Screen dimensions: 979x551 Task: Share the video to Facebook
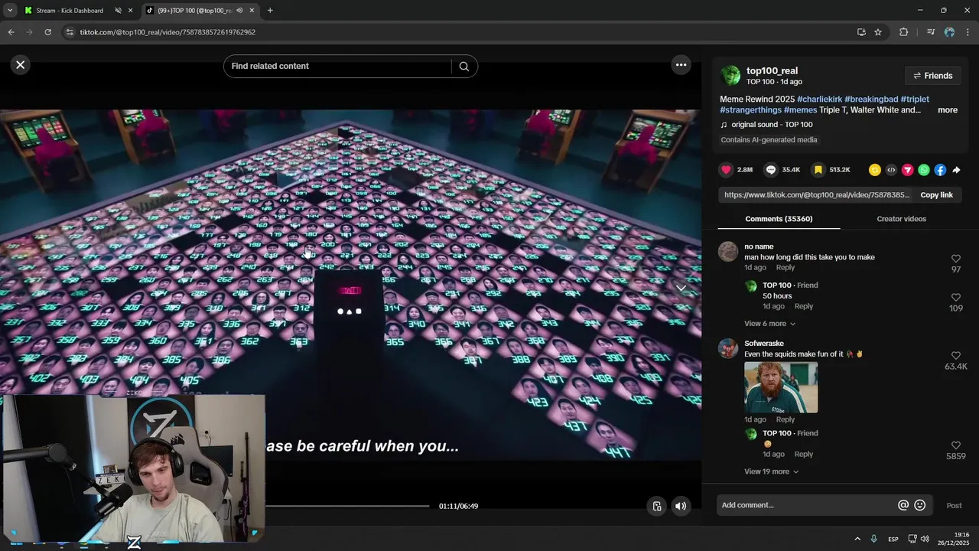[940, 170]
